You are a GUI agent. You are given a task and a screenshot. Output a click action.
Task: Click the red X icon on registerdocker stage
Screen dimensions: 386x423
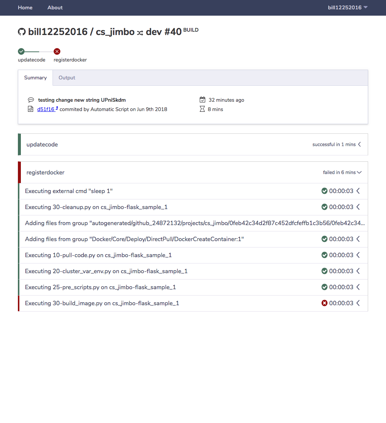tap(57, 51)
